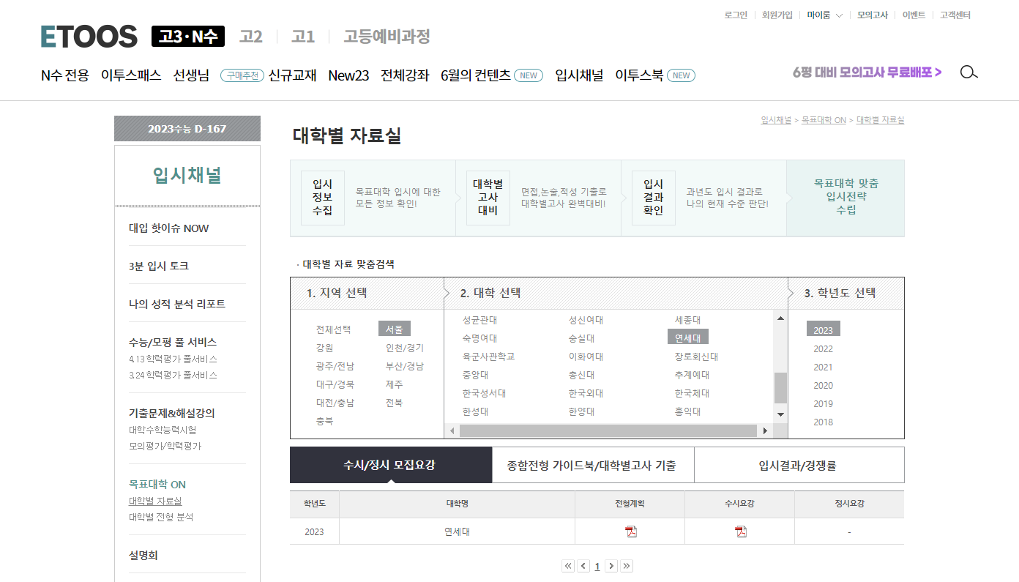Click the ETOOS logo

89,36
